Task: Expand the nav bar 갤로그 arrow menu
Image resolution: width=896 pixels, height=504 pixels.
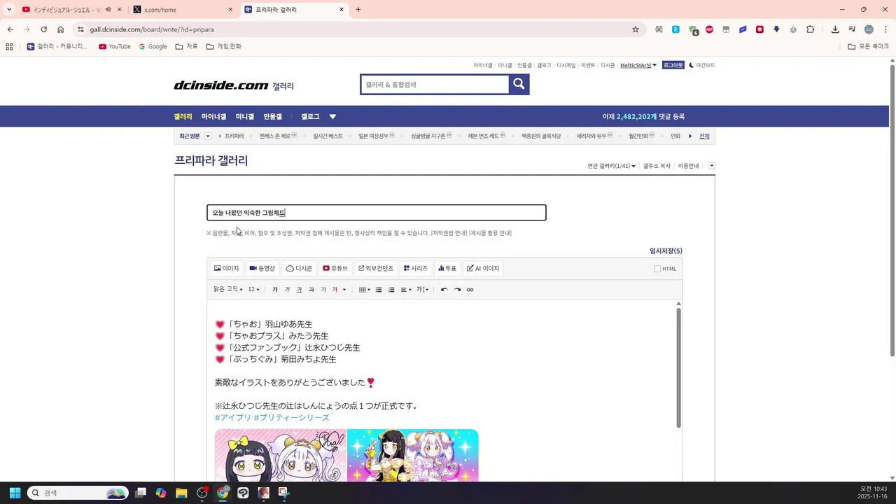Action: (332, 117)
